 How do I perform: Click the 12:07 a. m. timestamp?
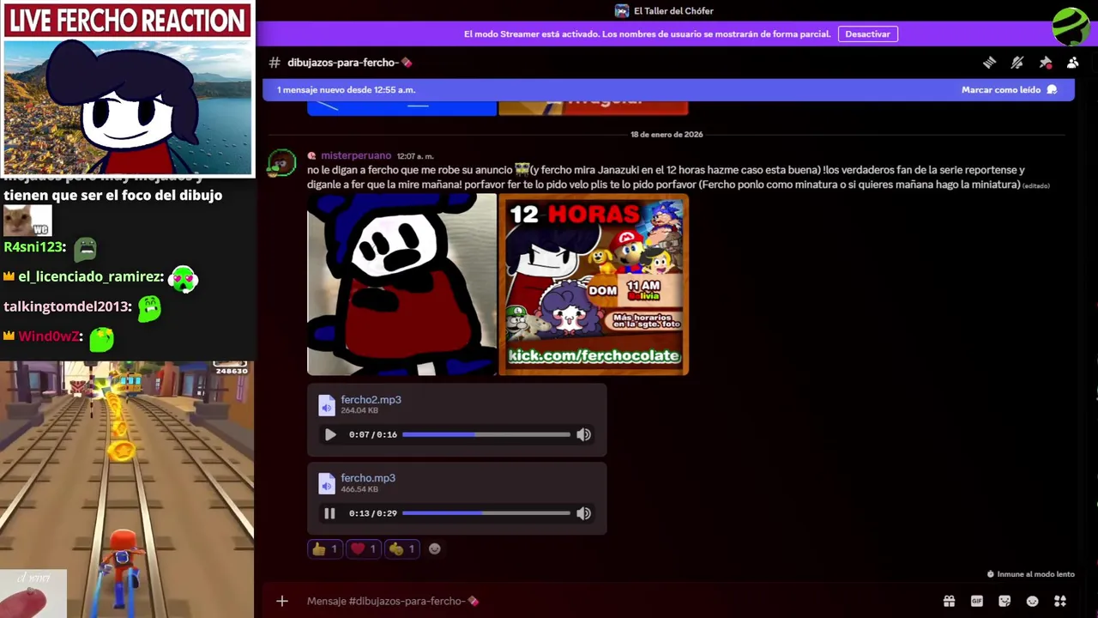[x=415, y=156]
